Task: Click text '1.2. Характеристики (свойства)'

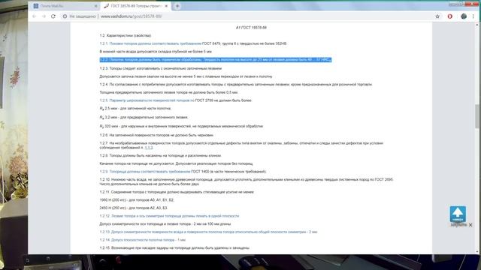Action: click(x=126, y=35)
